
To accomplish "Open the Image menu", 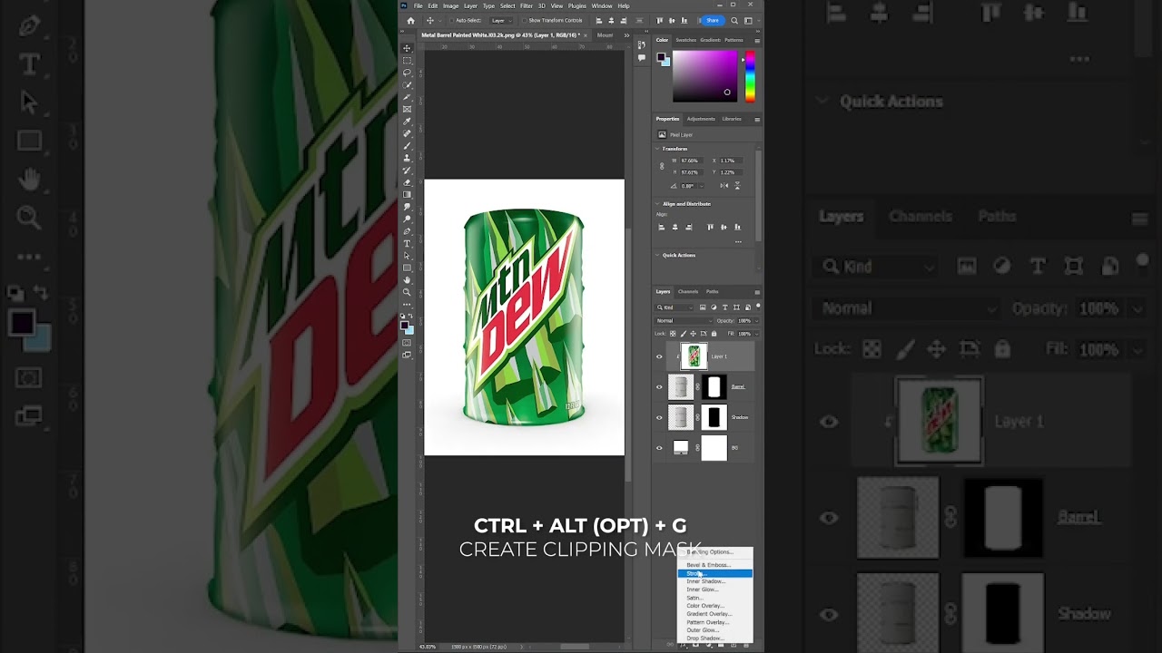I will pos(450,5).
